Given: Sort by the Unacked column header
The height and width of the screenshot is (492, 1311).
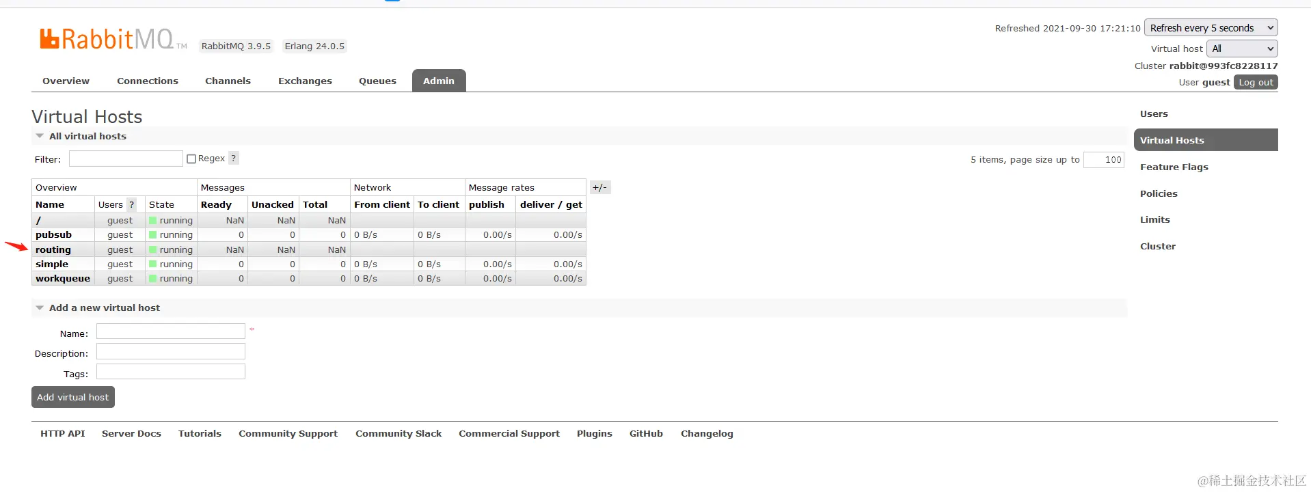Looking at the screenshot, I should click(x=273, y=204).
